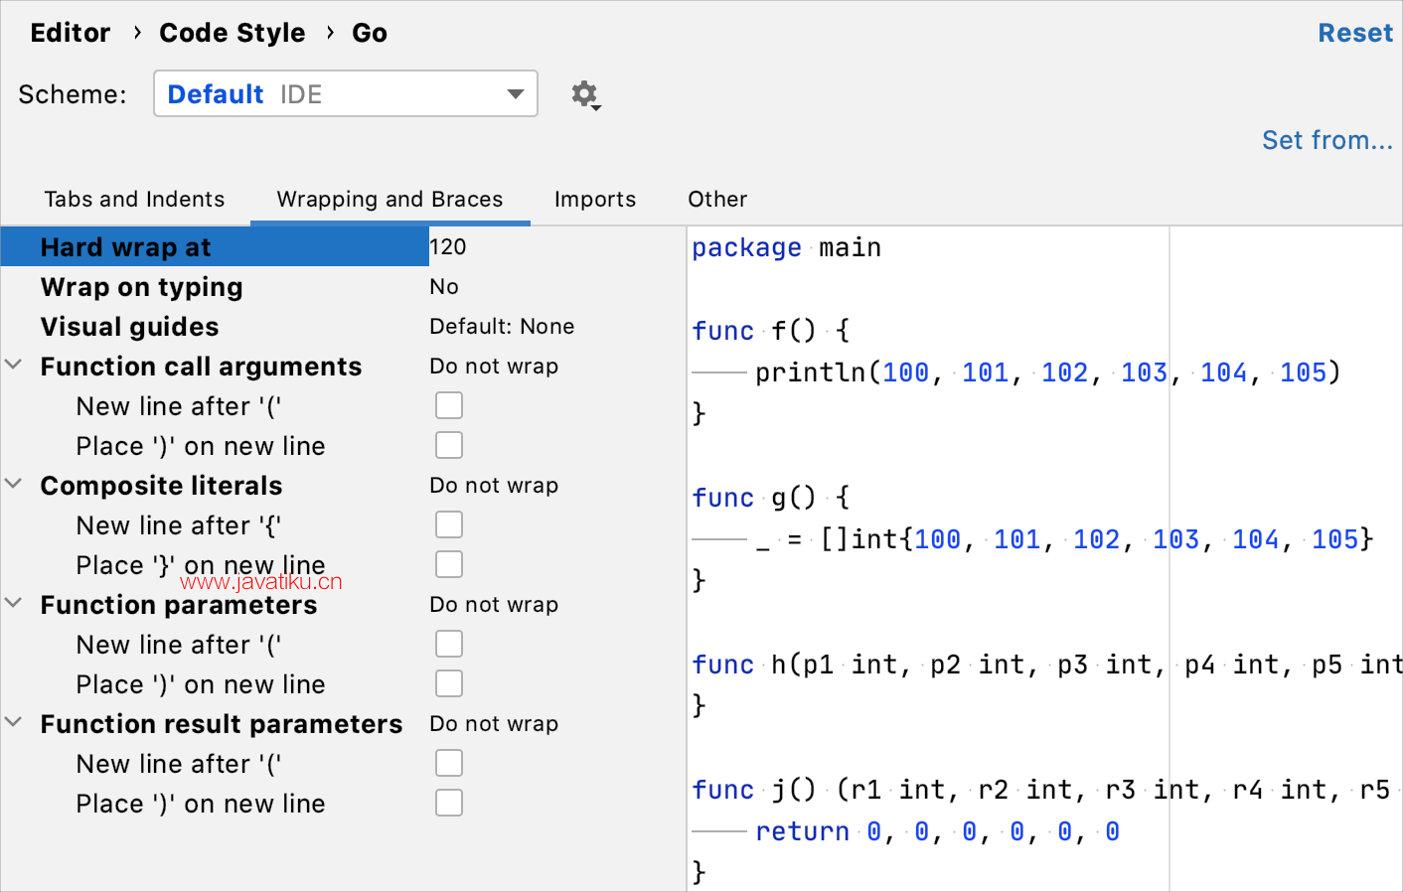Click the Reset link
1403x892 pixels.
(1354, 33)
